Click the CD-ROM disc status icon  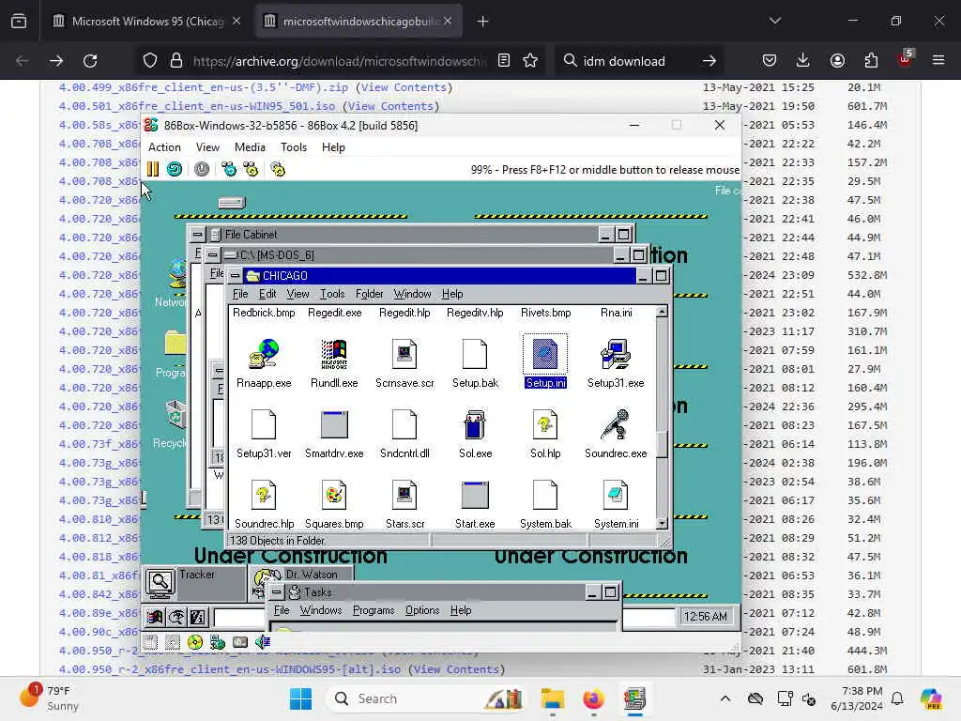[195, 642]
